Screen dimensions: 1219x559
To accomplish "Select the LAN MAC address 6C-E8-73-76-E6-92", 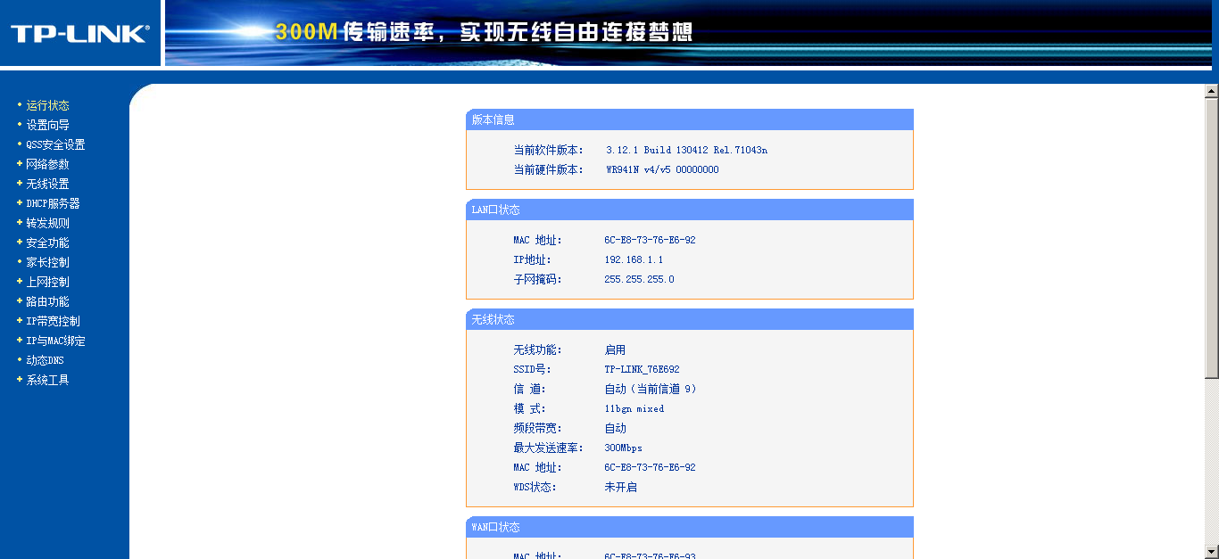I will tap(650, 240).
